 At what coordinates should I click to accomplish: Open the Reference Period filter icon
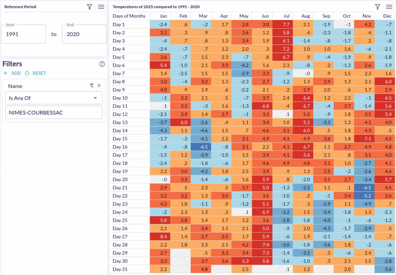coord(89,7)
